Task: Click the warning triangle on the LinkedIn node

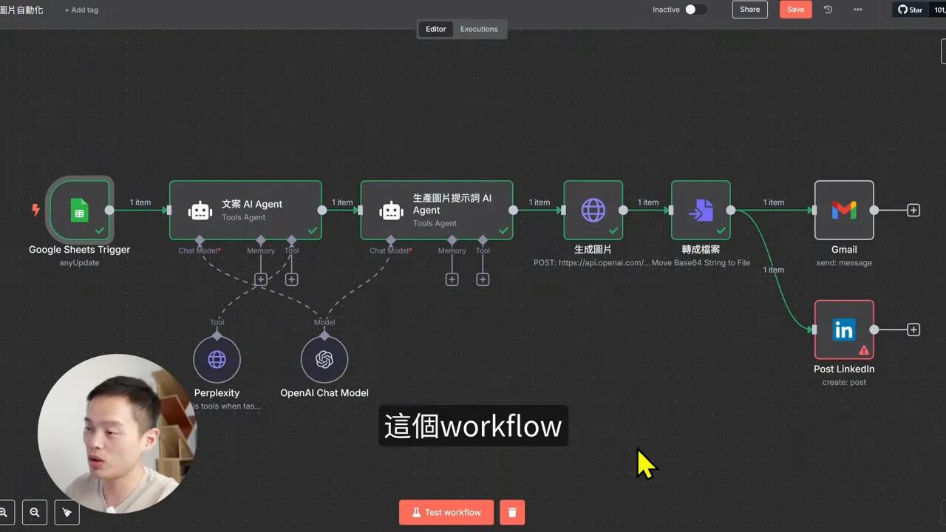Action: coord(863,350)
